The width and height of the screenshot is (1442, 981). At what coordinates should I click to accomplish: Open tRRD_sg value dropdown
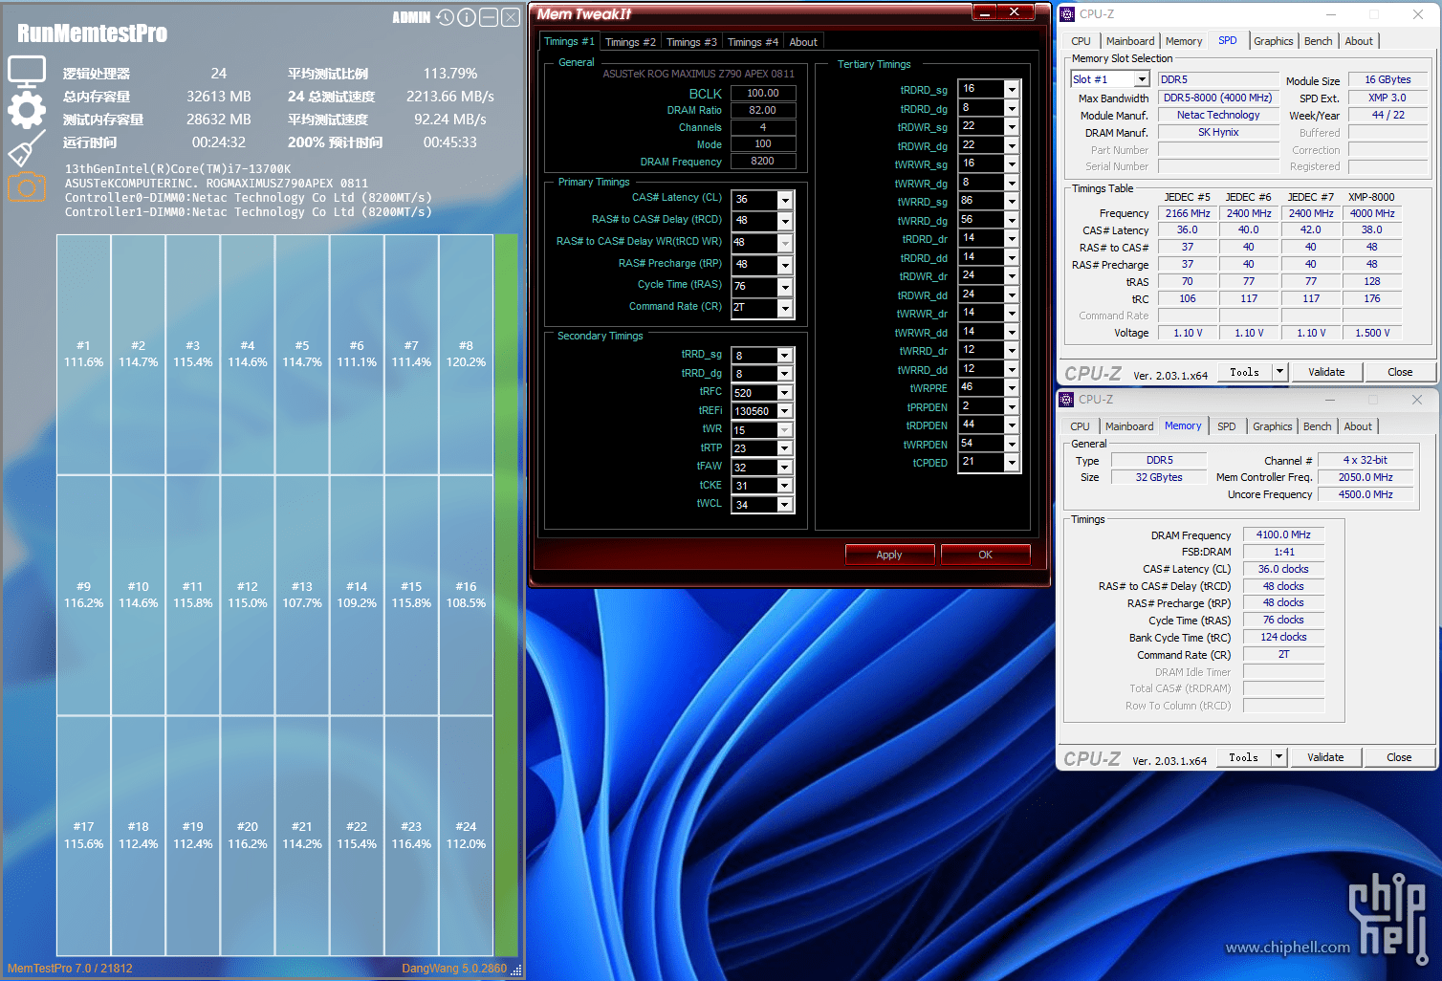click(x=785, y=356)
